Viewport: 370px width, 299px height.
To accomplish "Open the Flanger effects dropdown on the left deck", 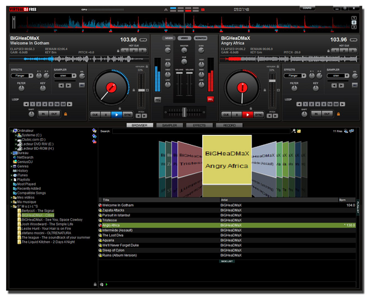I will (x=22, y=76).
